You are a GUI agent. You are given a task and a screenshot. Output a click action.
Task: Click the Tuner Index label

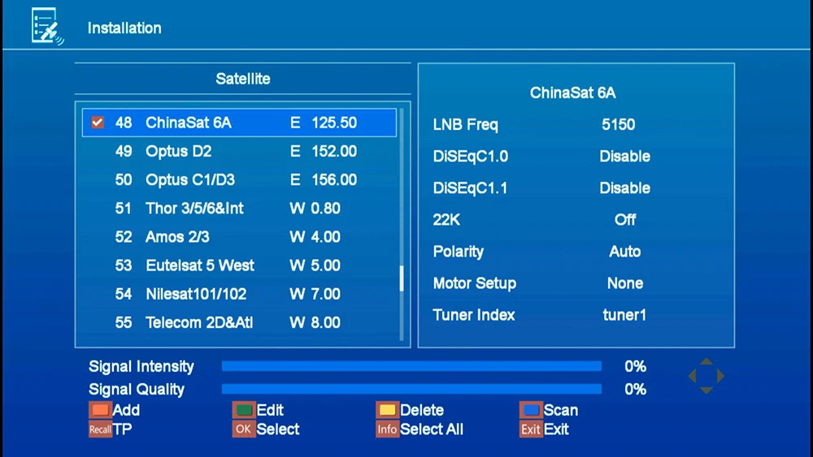pos(474,315)
